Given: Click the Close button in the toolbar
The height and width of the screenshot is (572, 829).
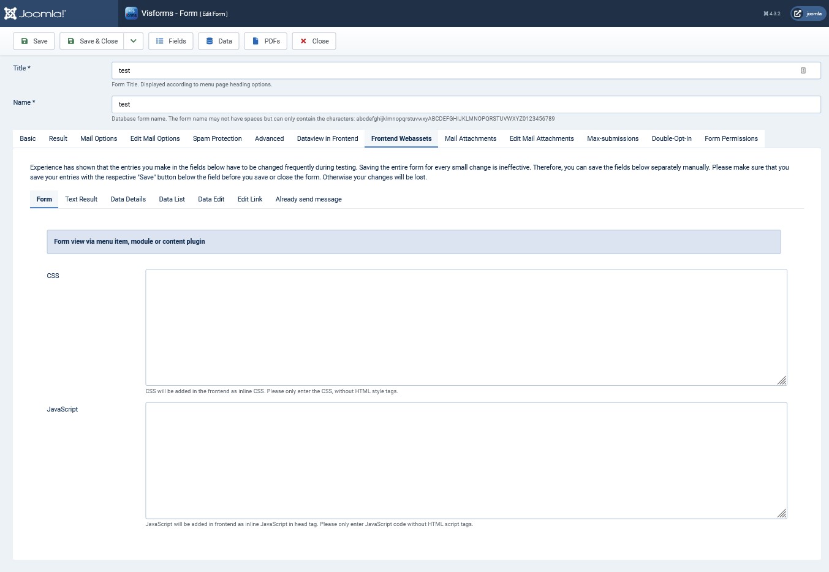Looking at the screenshot, I should [314, 41].
